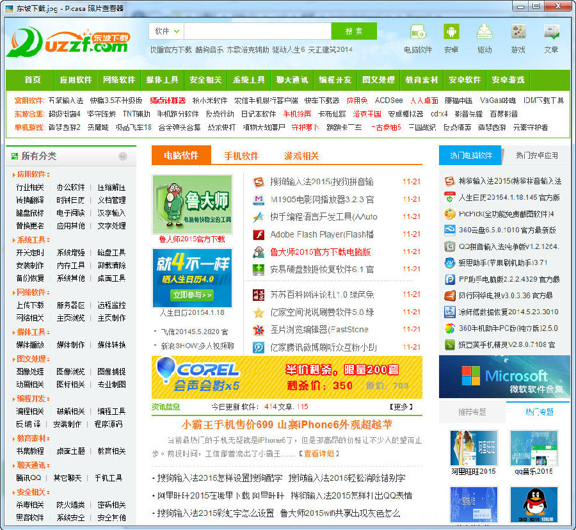Open the 软件 search category dropdown

point(166,31)
